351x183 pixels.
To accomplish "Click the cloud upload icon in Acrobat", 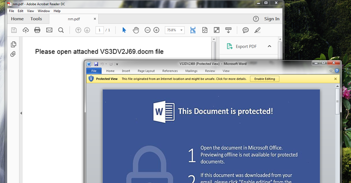I will pos(26,30).
